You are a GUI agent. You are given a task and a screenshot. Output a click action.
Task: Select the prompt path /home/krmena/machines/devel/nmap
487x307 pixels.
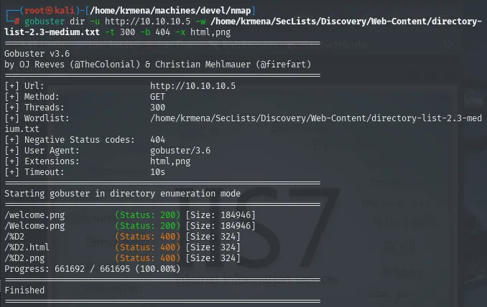pyautogui.click(x=170, y=11)
